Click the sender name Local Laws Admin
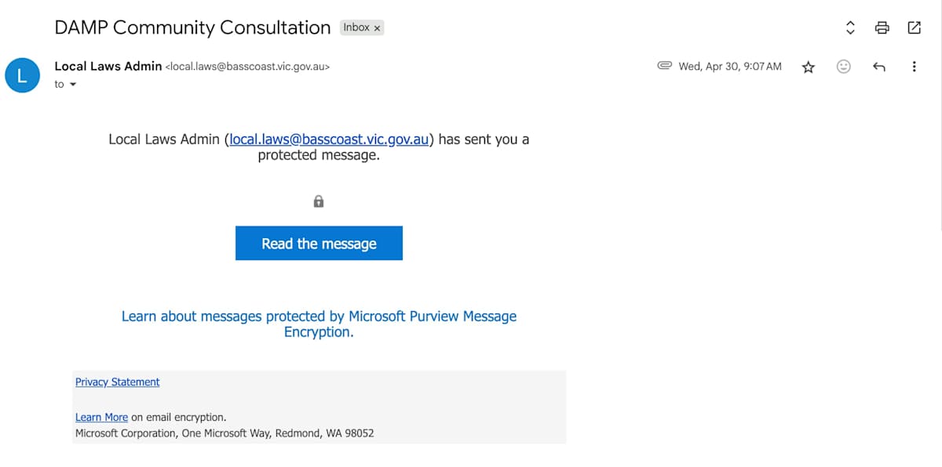 pyautogui.click(x=108, y=67)
